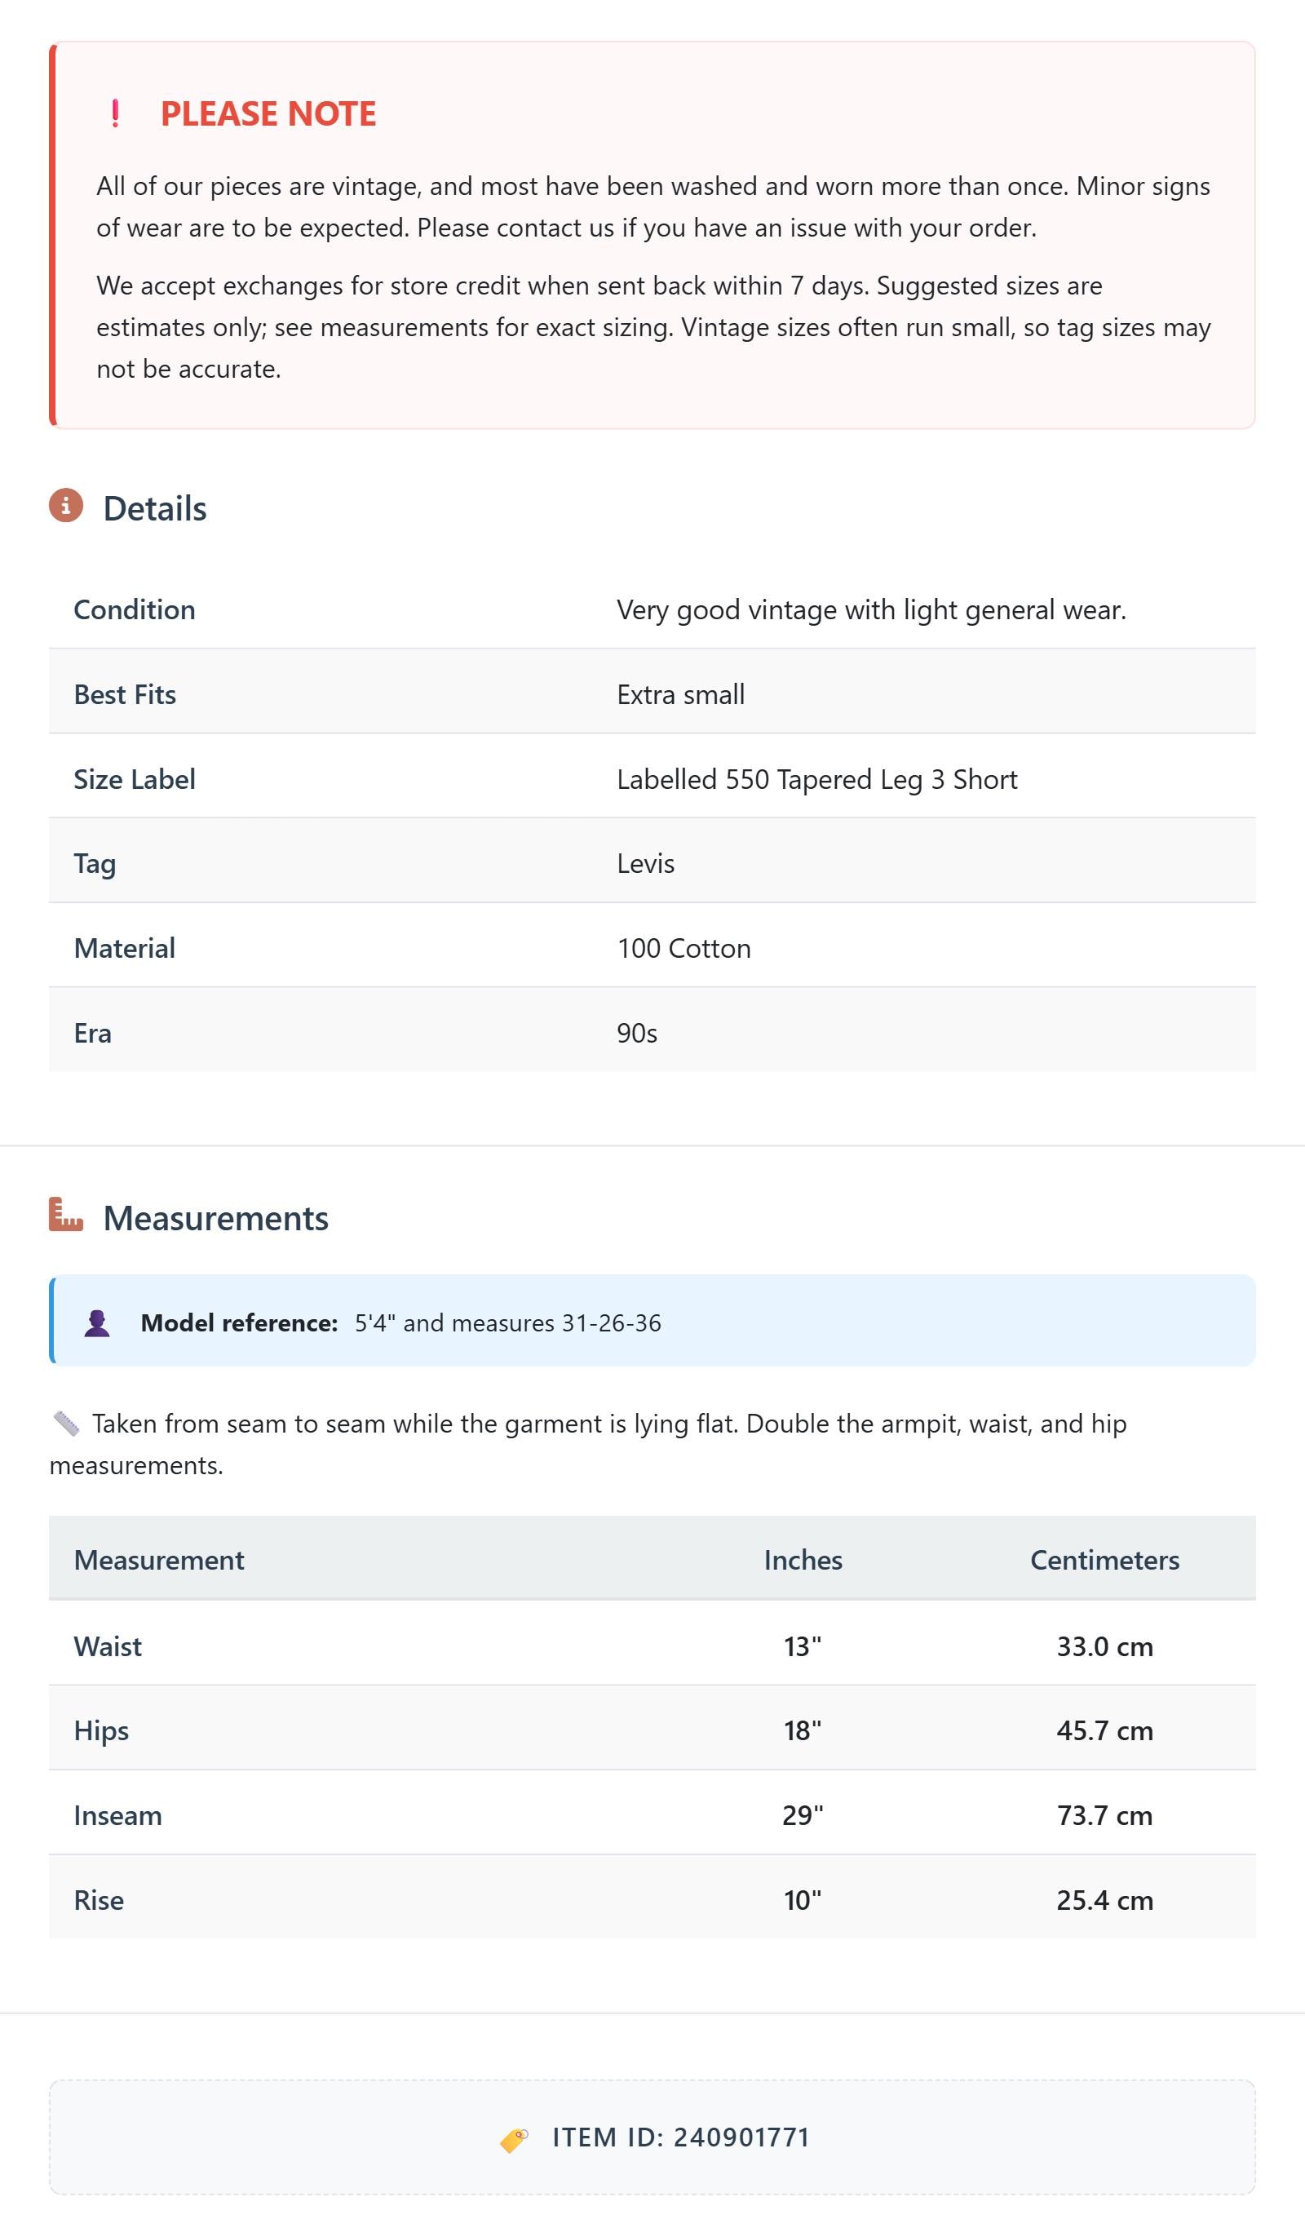This screenshot has width=1305, height=2237.
Task: Select the Condition row in the details table
Action: coord(652,610)
